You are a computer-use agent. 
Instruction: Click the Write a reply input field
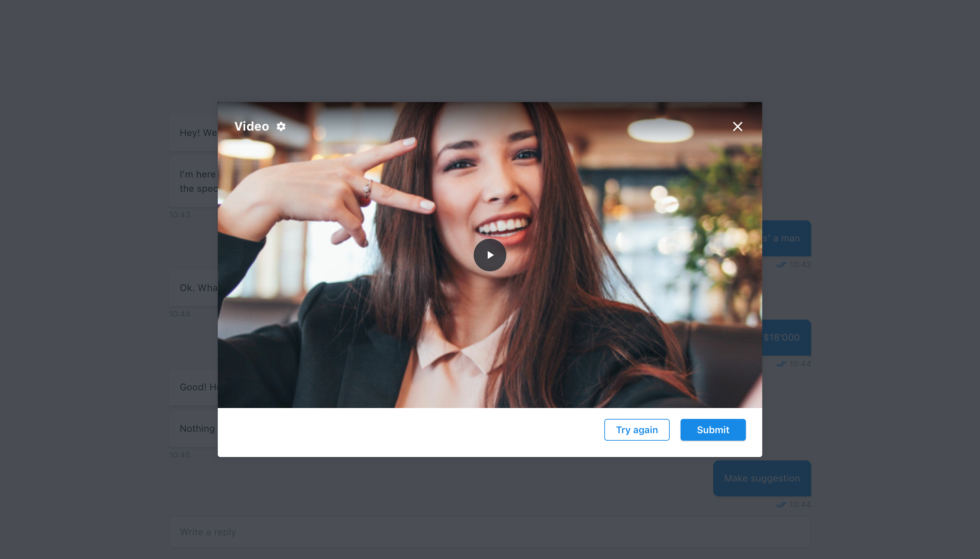pos(490,532)
